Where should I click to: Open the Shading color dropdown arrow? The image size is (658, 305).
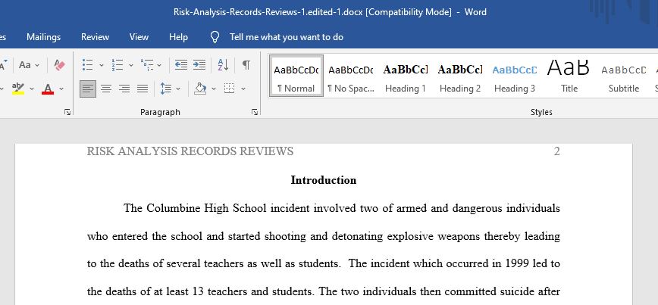point(214,89)
